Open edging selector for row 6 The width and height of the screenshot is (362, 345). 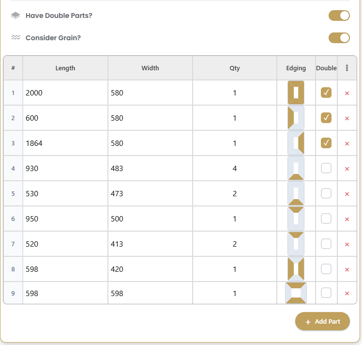pos(296,219)
